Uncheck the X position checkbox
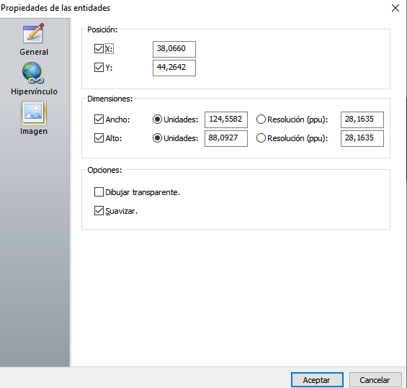Screen dimensions: 407x388 pos(99,48)
